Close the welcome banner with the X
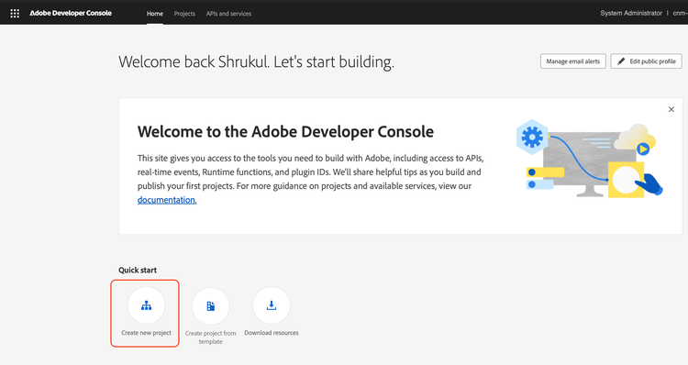Viewport: 688px width, 365px height. [671, 109]
